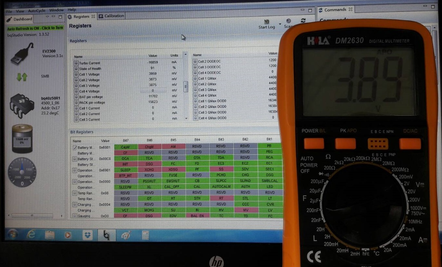
Task: Open the dropdown arrow beside Start Log
Action: coord(280,24)
